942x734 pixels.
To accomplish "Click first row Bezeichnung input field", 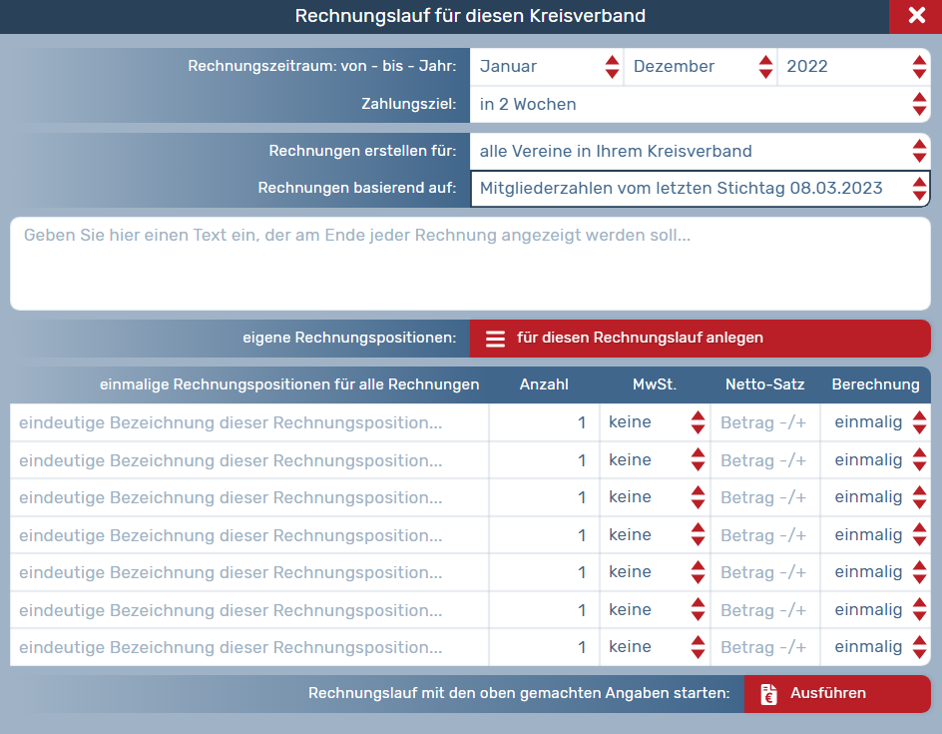I will point(249,422).
